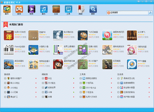
Task: Open the PPTV直播 app icon
Action: [132, 64]
